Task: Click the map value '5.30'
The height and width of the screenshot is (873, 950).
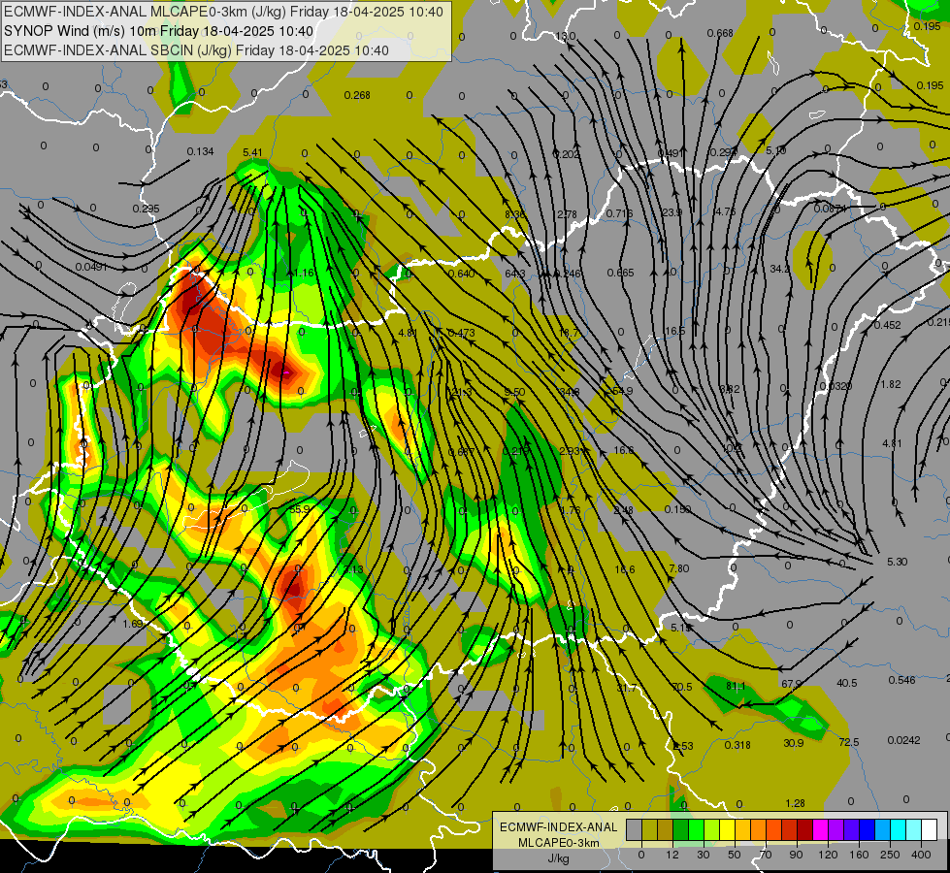Action: [898, 562]
